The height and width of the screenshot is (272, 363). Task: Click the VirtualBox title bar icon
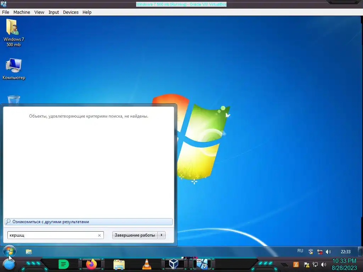coord(4,4)
